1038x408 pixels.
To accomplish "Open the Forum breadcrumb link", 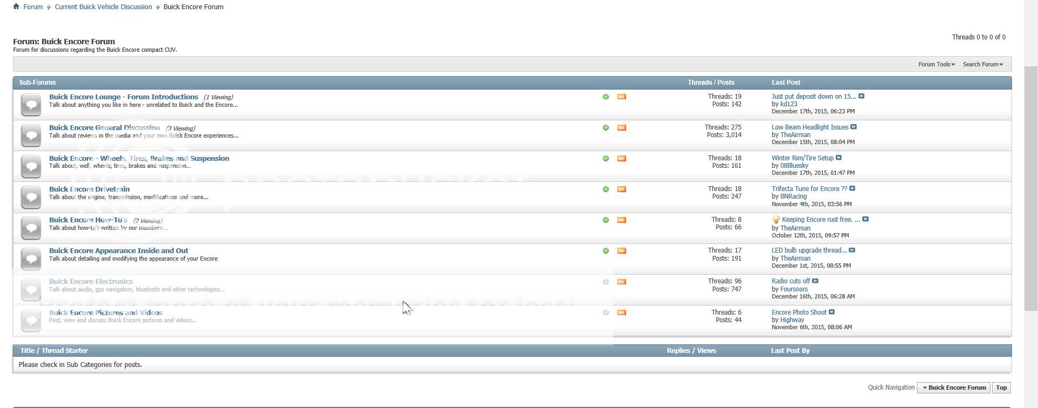I will coord(33,7).
